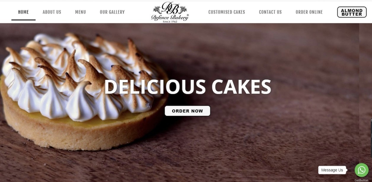This screenshot has height=182, width=372.
Task: Click the DB monogram in the logo
Action: coord(170,7)
